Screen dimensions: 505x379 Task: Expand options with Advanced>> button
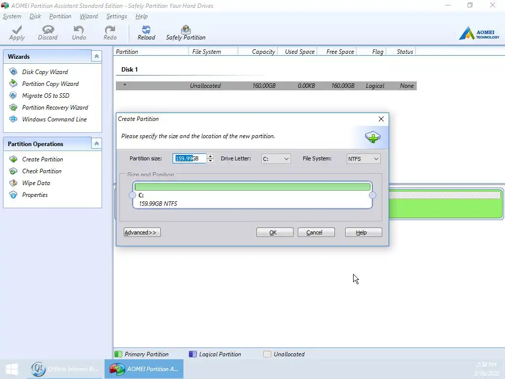coord(142,232)
